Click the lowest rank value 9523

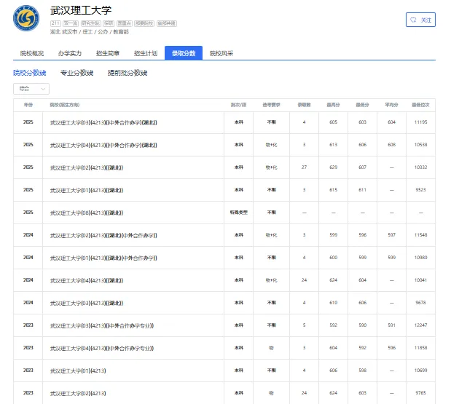pos(420,189)
